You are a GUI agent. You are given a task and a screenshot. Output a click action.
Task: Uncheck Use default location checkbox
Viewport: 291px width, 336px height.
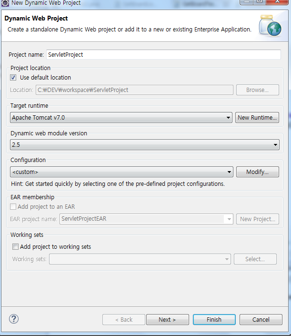(13, 78)
